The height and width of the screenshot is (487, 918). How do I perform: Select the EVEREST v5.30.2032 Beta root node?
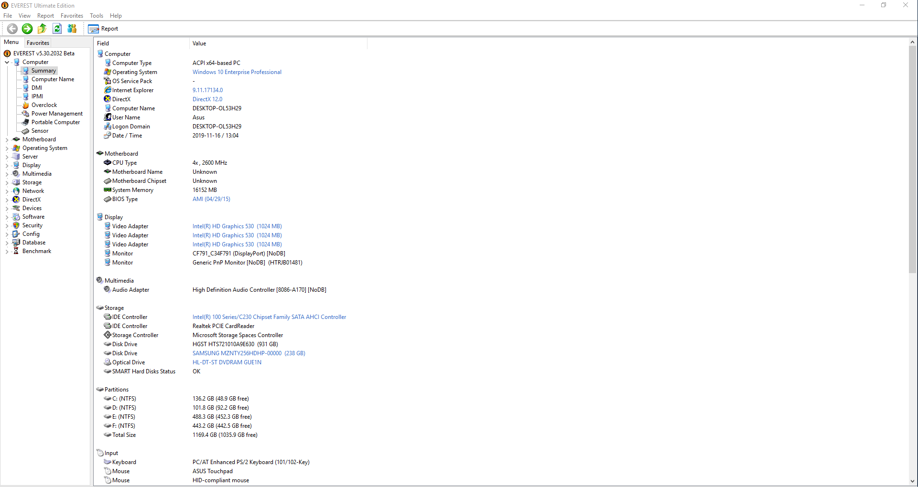click(x=44, y=53)
